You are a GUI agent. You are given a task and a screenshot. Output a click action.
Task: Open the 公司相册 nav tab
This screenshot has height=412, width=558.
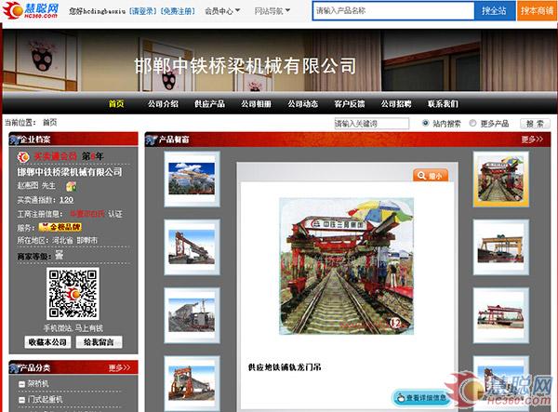(257, 103)
